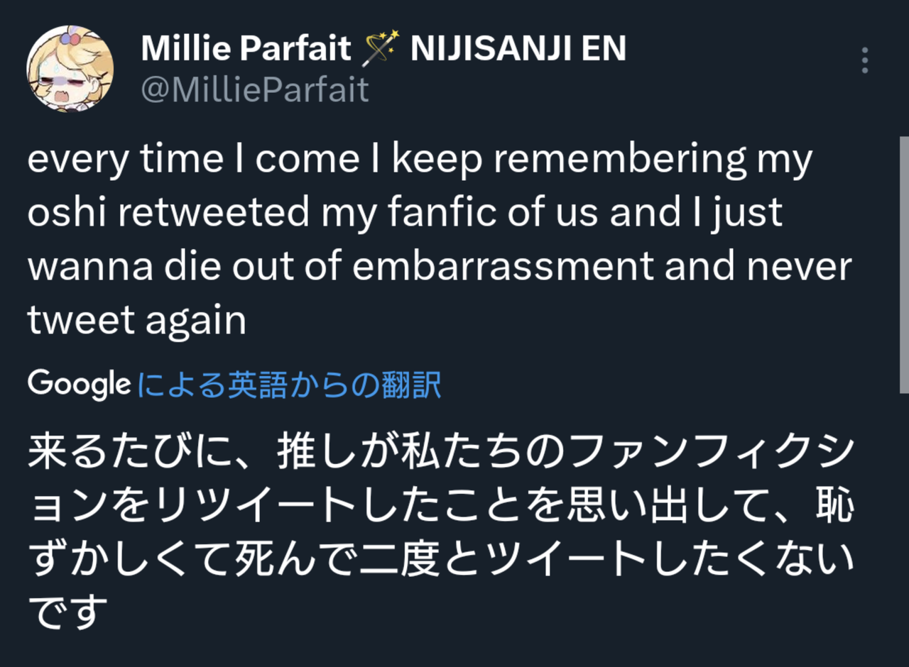Viewport: 909px width, 667px height.
Task: Click the "tweet again" last English line
Action: (137, 320)
